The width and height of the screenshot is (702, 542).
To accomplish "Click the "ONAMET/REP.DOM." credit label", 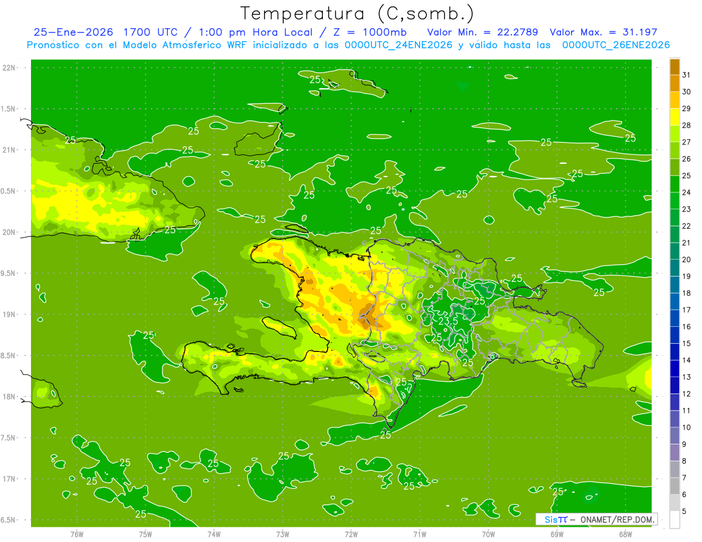I will click(x=616, y=519).
